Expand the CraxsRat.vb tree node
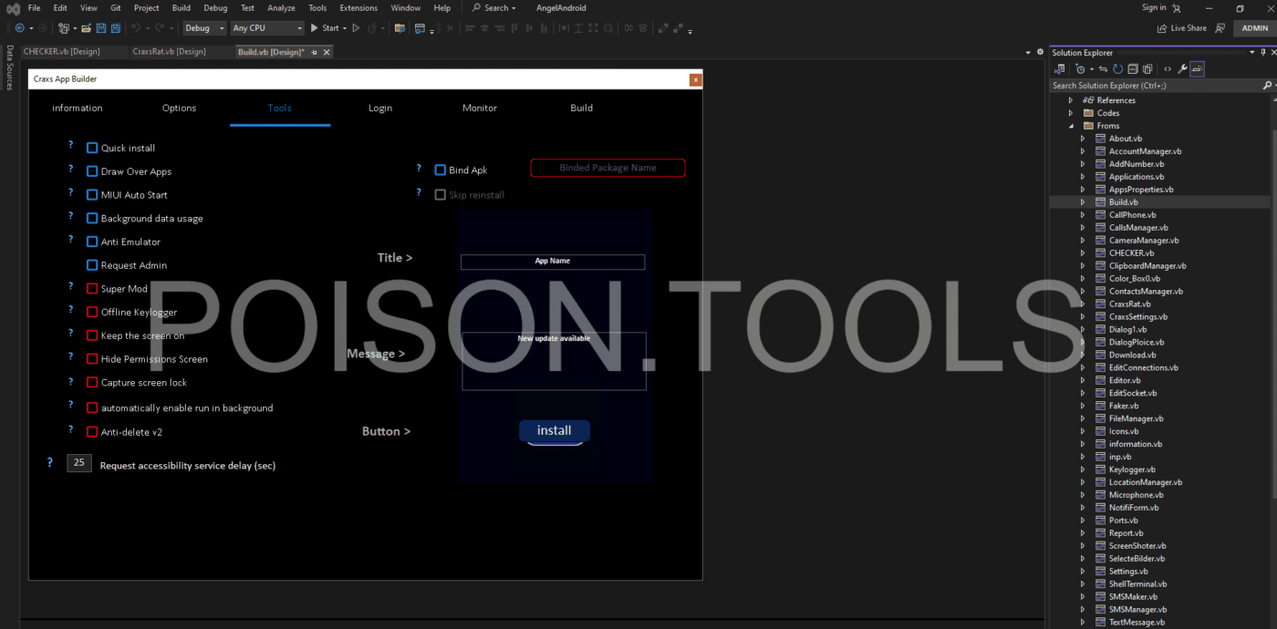The image size is (1277, 629). pos(1084,304)
